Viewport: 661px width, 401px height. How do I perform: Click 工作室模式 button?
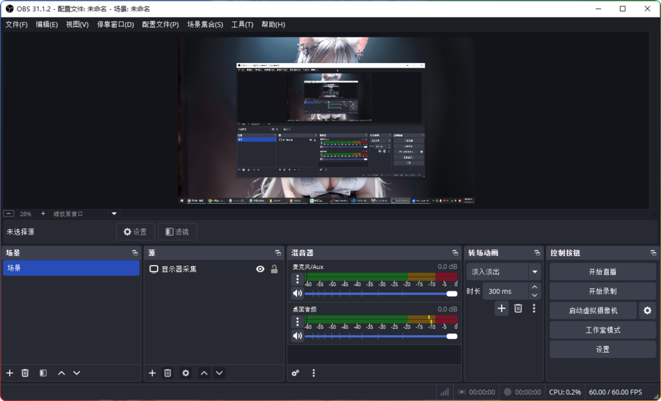point(602,330)
